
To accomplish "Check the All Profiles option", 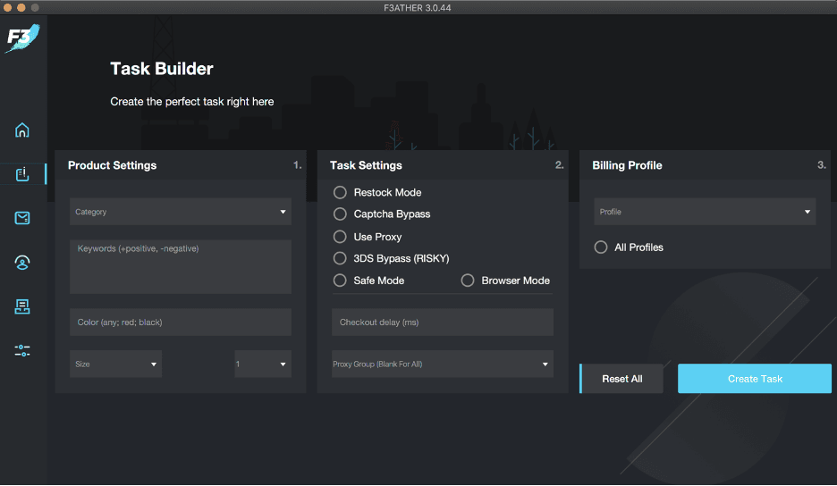I will tap(601, 247).
